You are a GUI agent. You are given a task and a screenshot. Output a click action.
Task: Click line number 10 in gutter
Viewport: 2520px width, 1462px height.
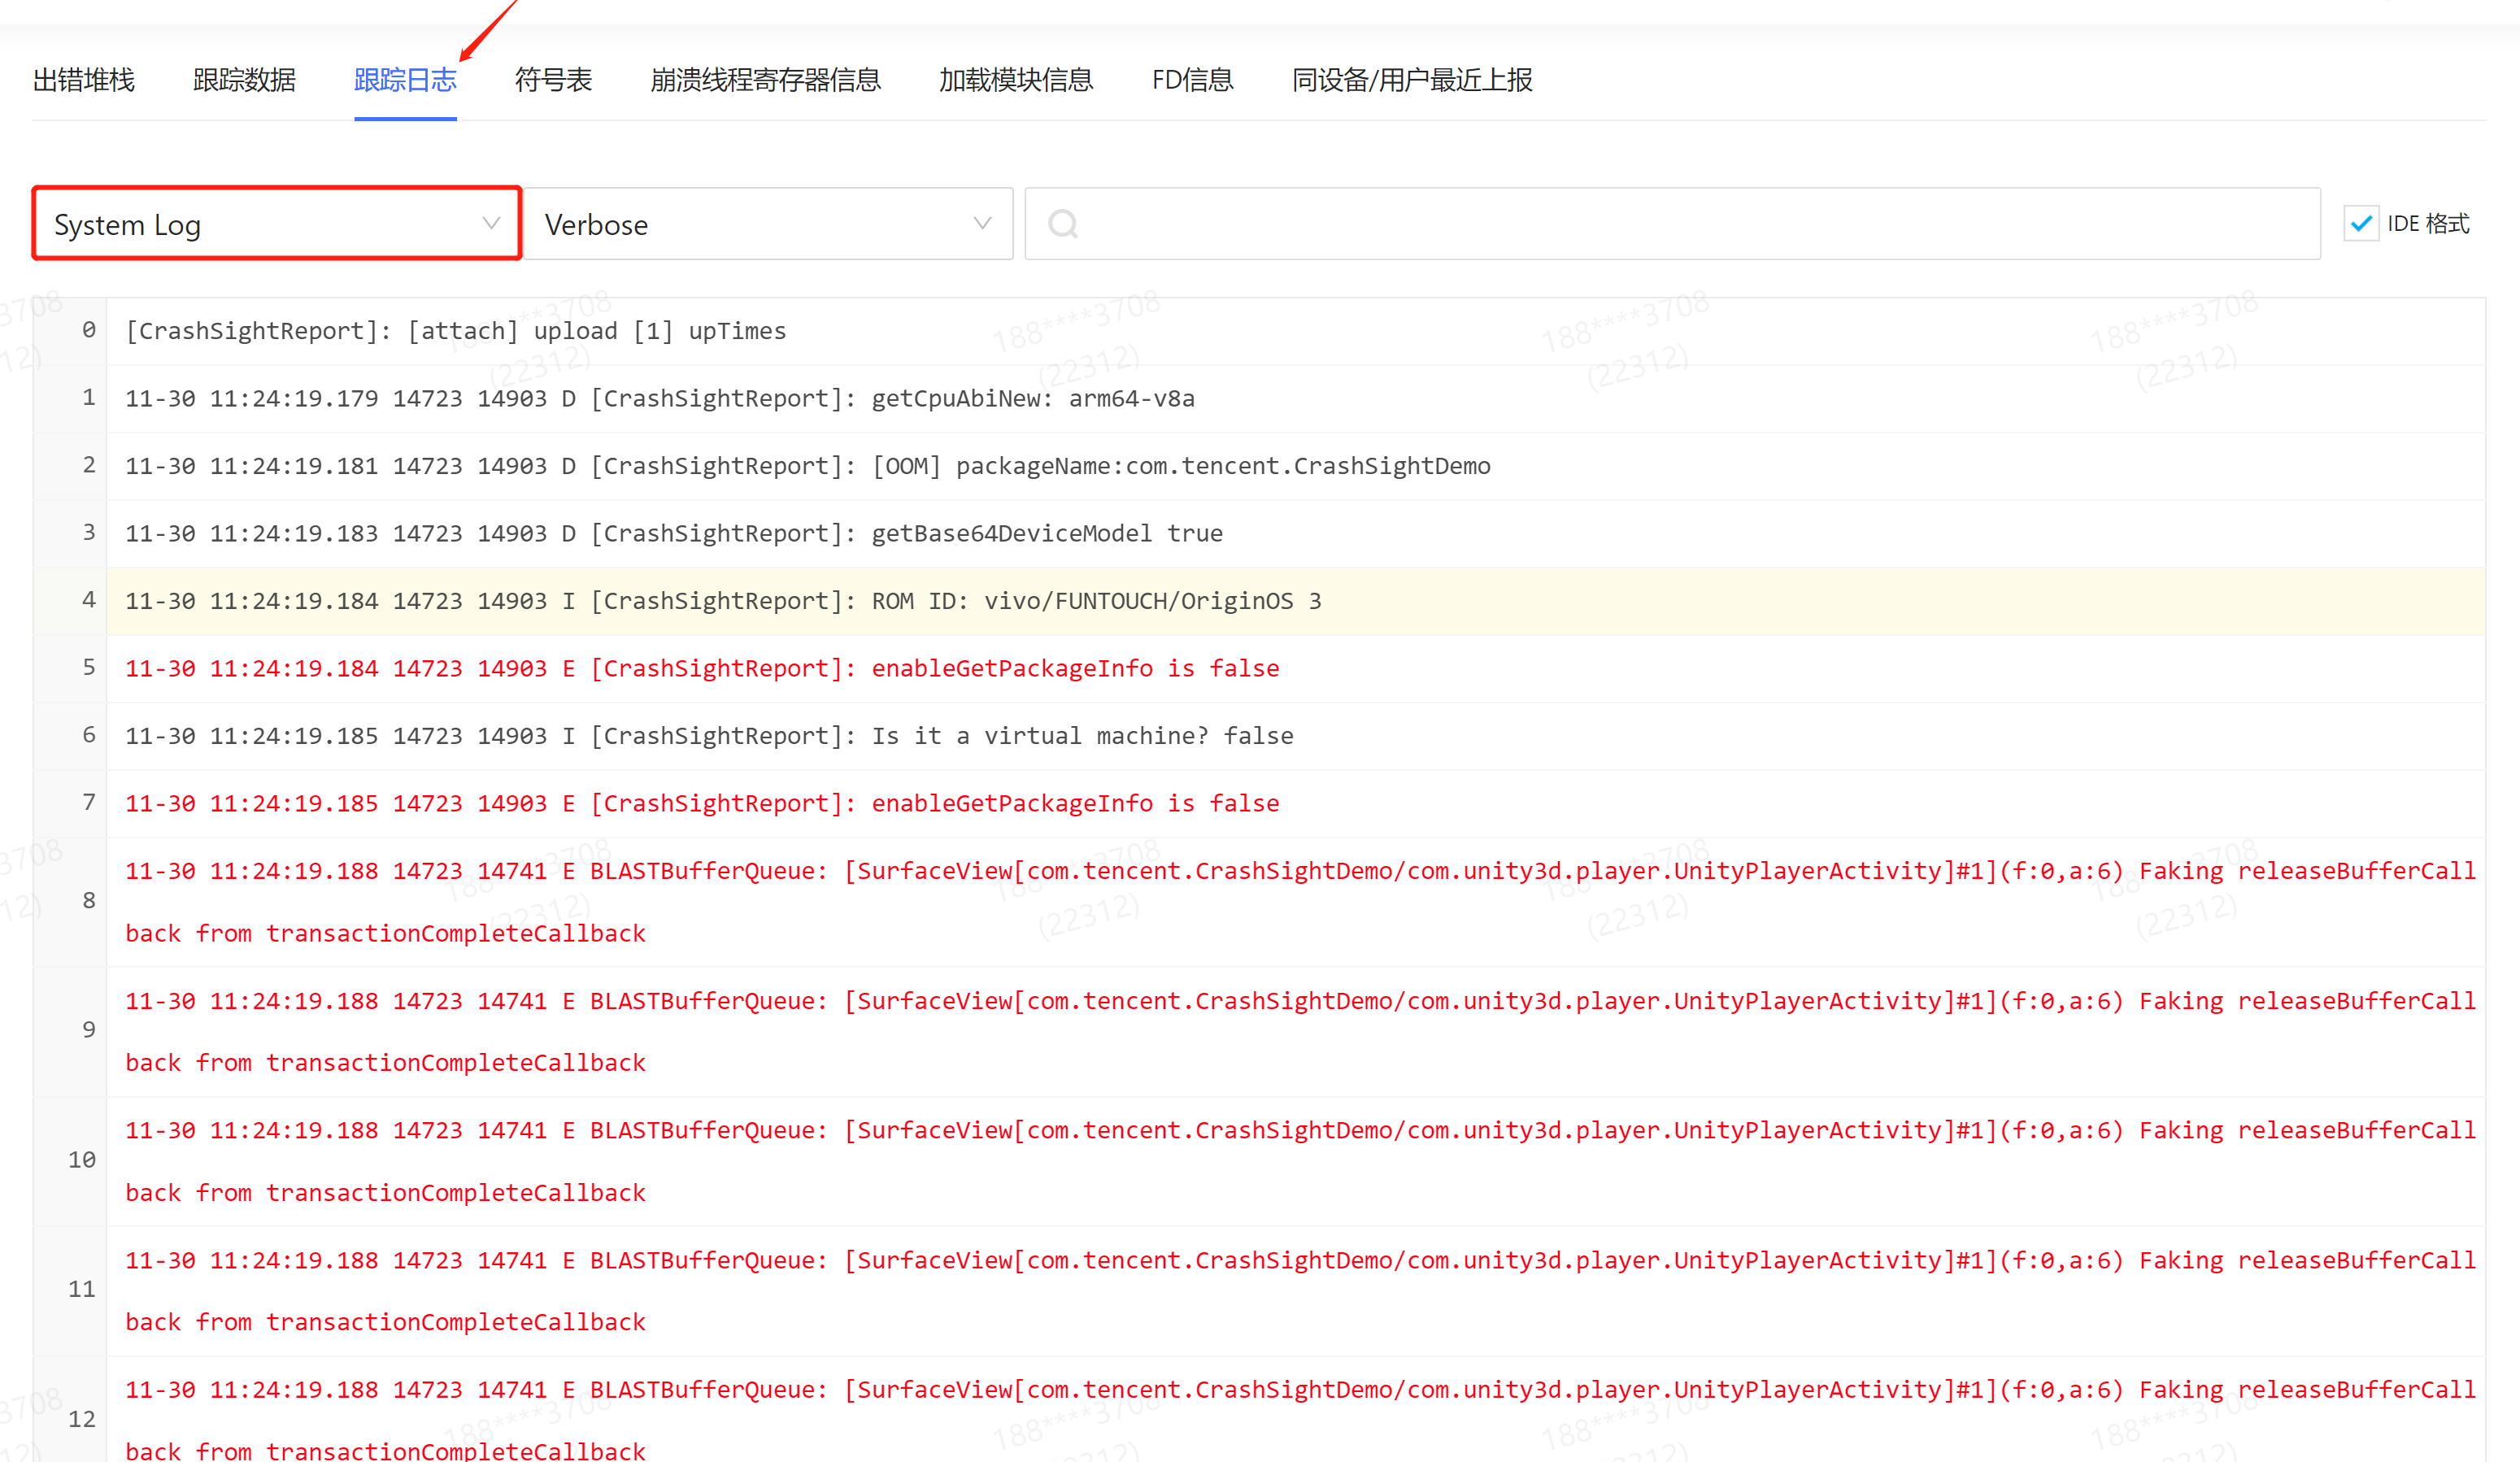[82, 1161]
